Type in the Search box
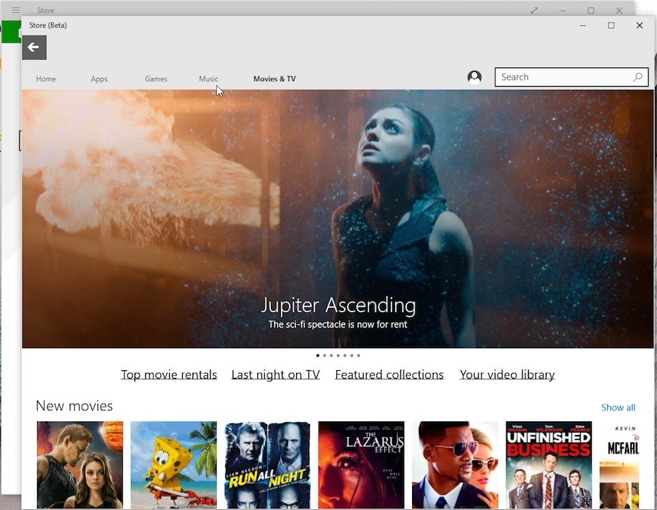 coord(563,77)
